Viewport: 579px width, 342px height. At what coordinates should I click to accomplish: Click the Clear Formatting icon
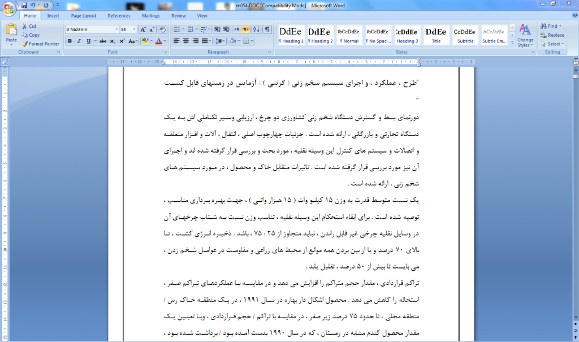162,29
